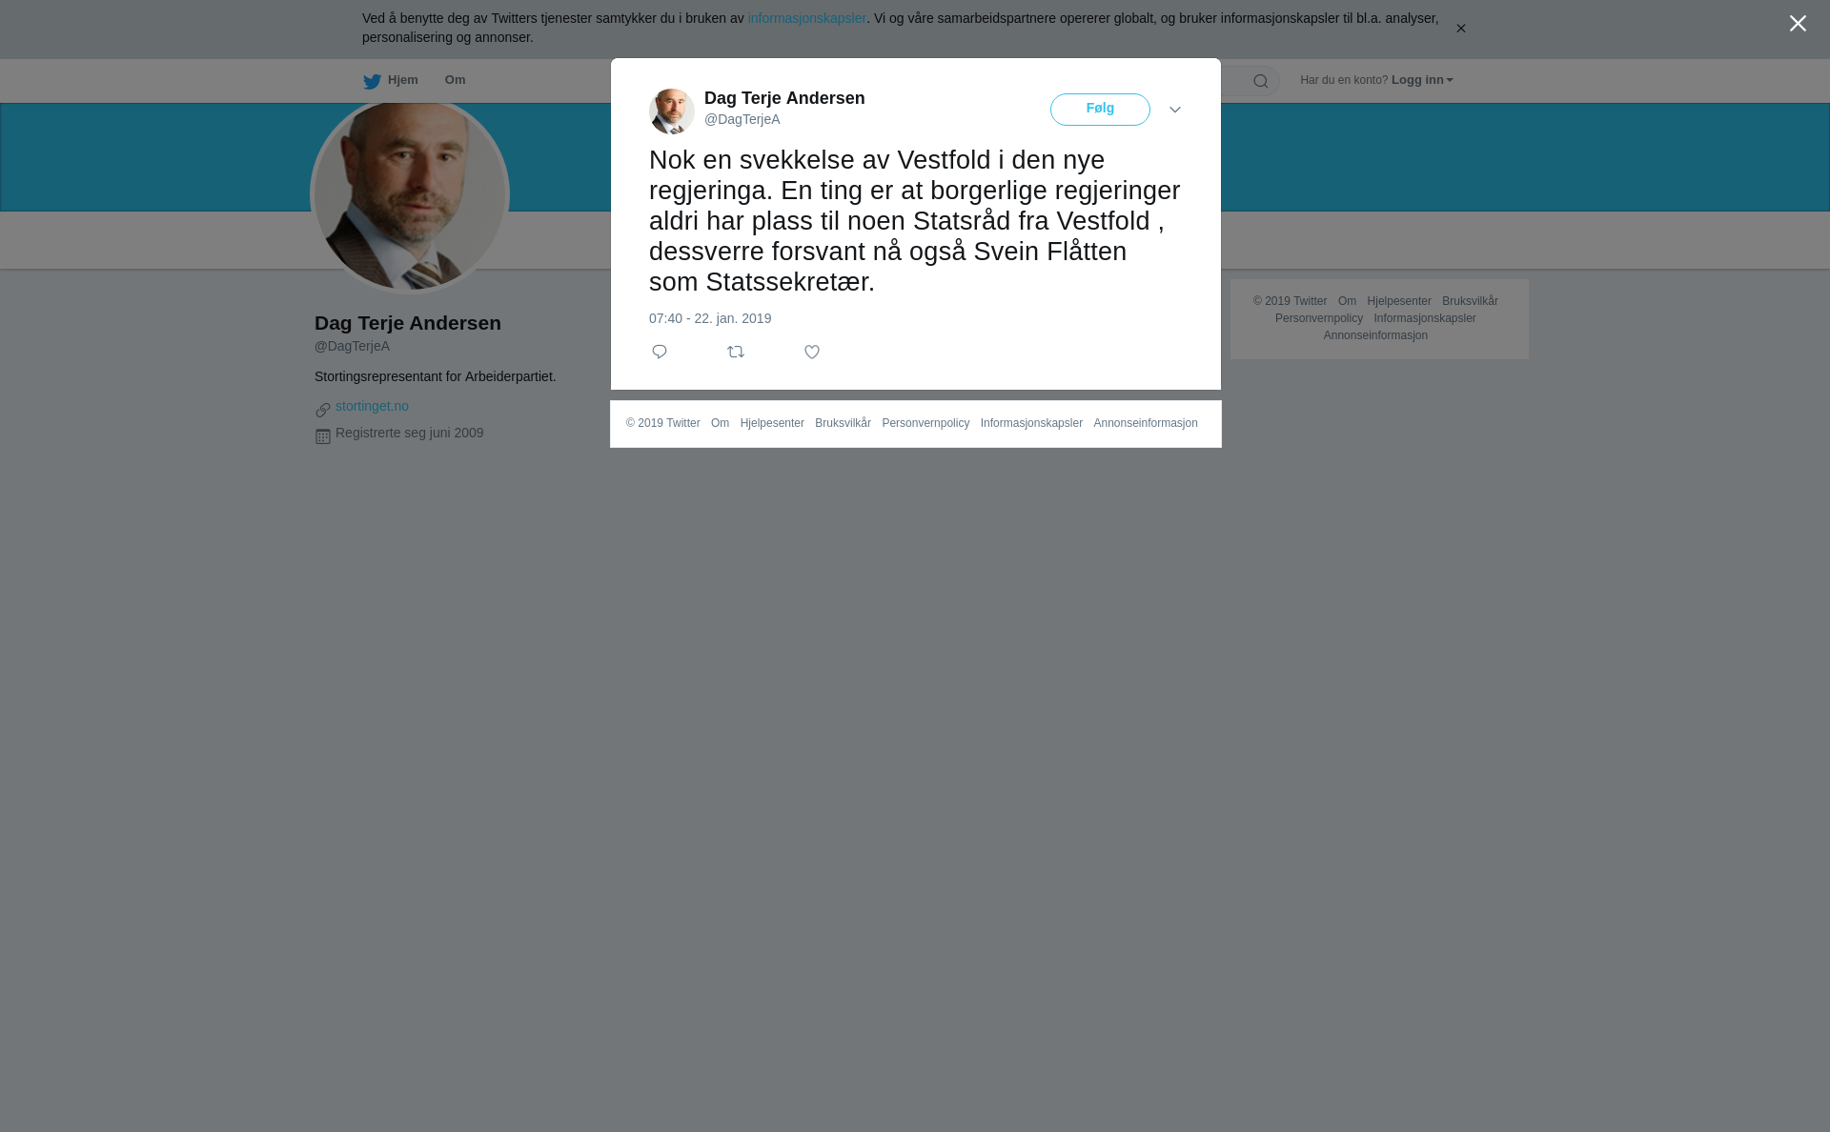
Task: Follow the account with Følg button
Action: pyautogui.click(x=1100, y=110)
